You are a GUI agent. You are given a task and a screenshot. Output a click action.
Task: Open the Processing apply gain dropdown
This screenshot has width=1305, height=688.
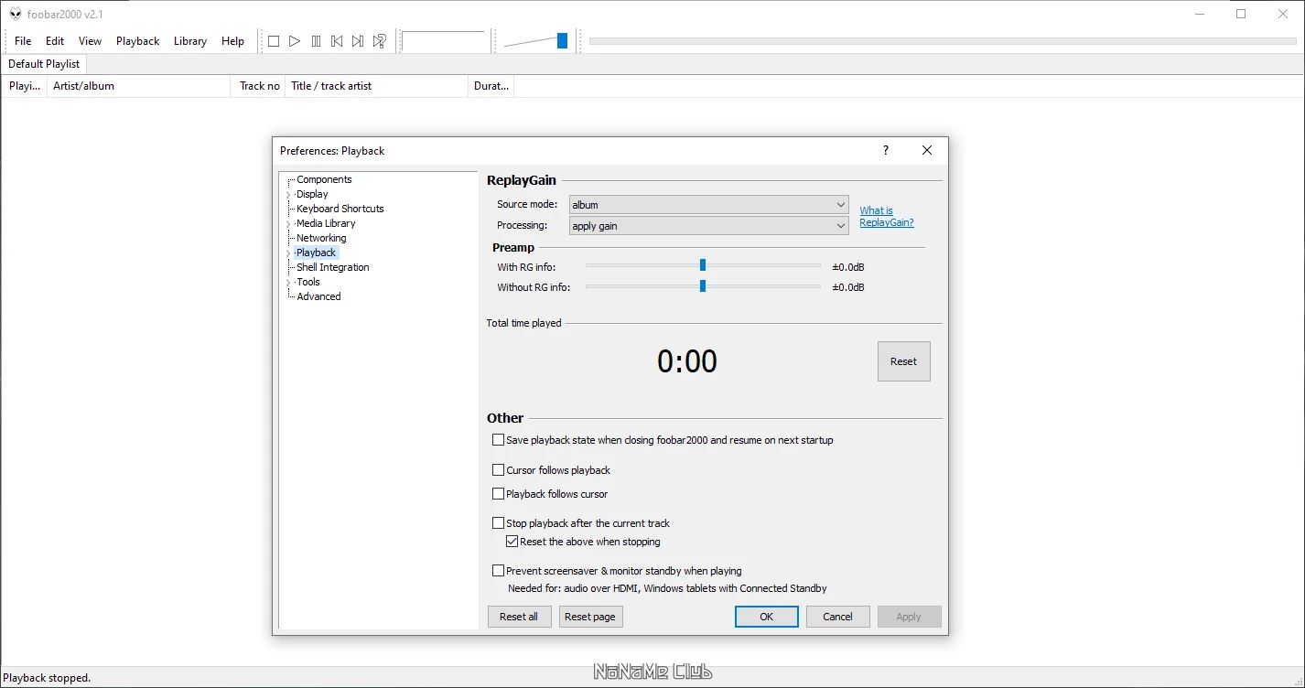[x=709, y=226]
